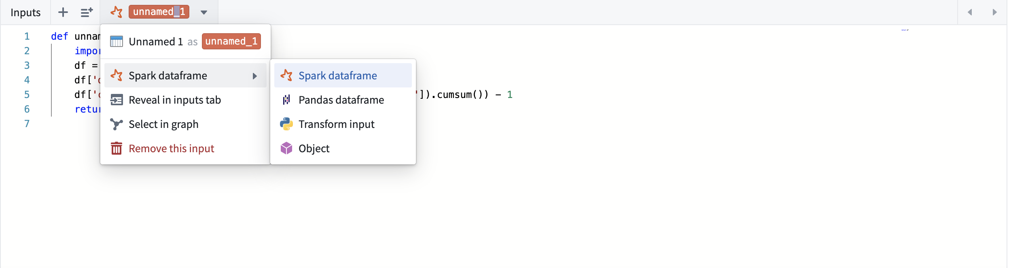Click the graph node icon
1009x268 pixels.
(x=117, y=124)
